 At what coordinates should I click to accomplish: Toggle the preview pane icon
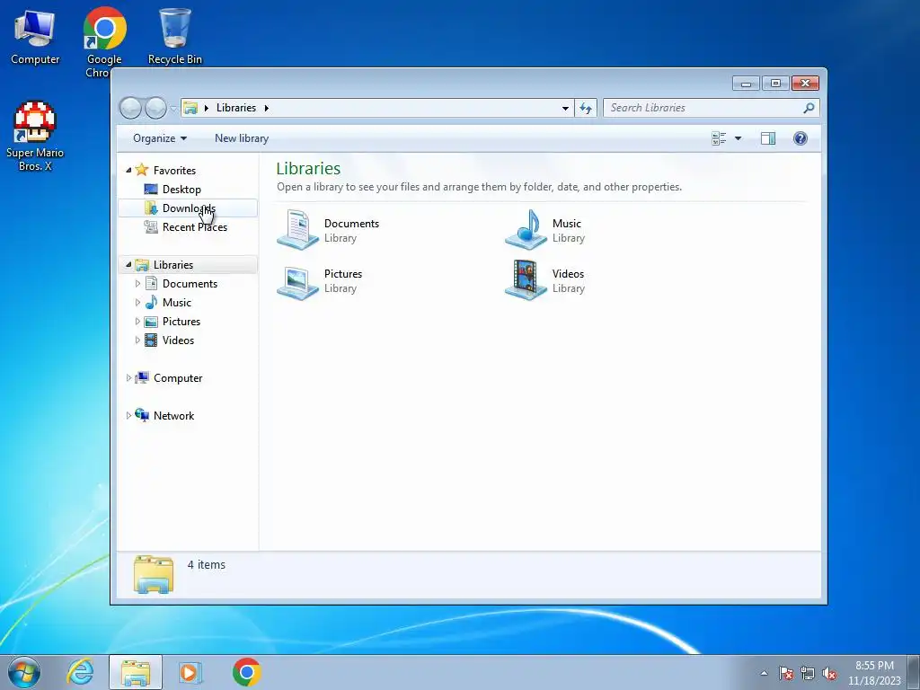click(768, 138)
